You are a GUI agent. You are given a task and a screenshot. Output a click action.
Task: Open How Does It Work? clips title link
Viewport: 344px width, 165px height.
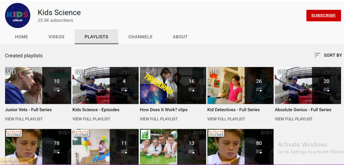tap(164, 110)
